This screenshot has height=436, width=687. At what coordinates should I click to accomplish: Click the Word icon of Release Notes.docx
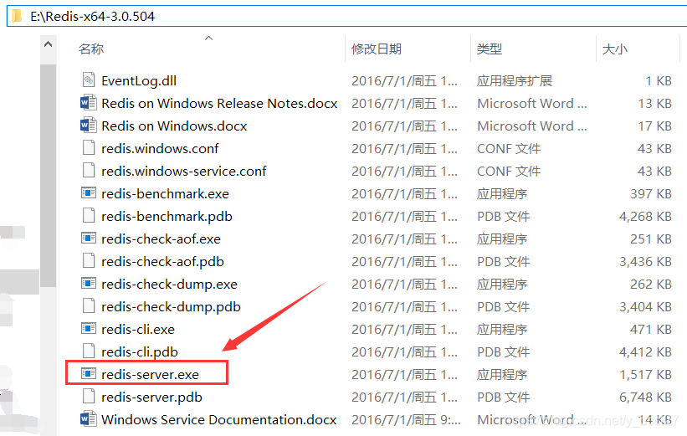tap(89, 103)
